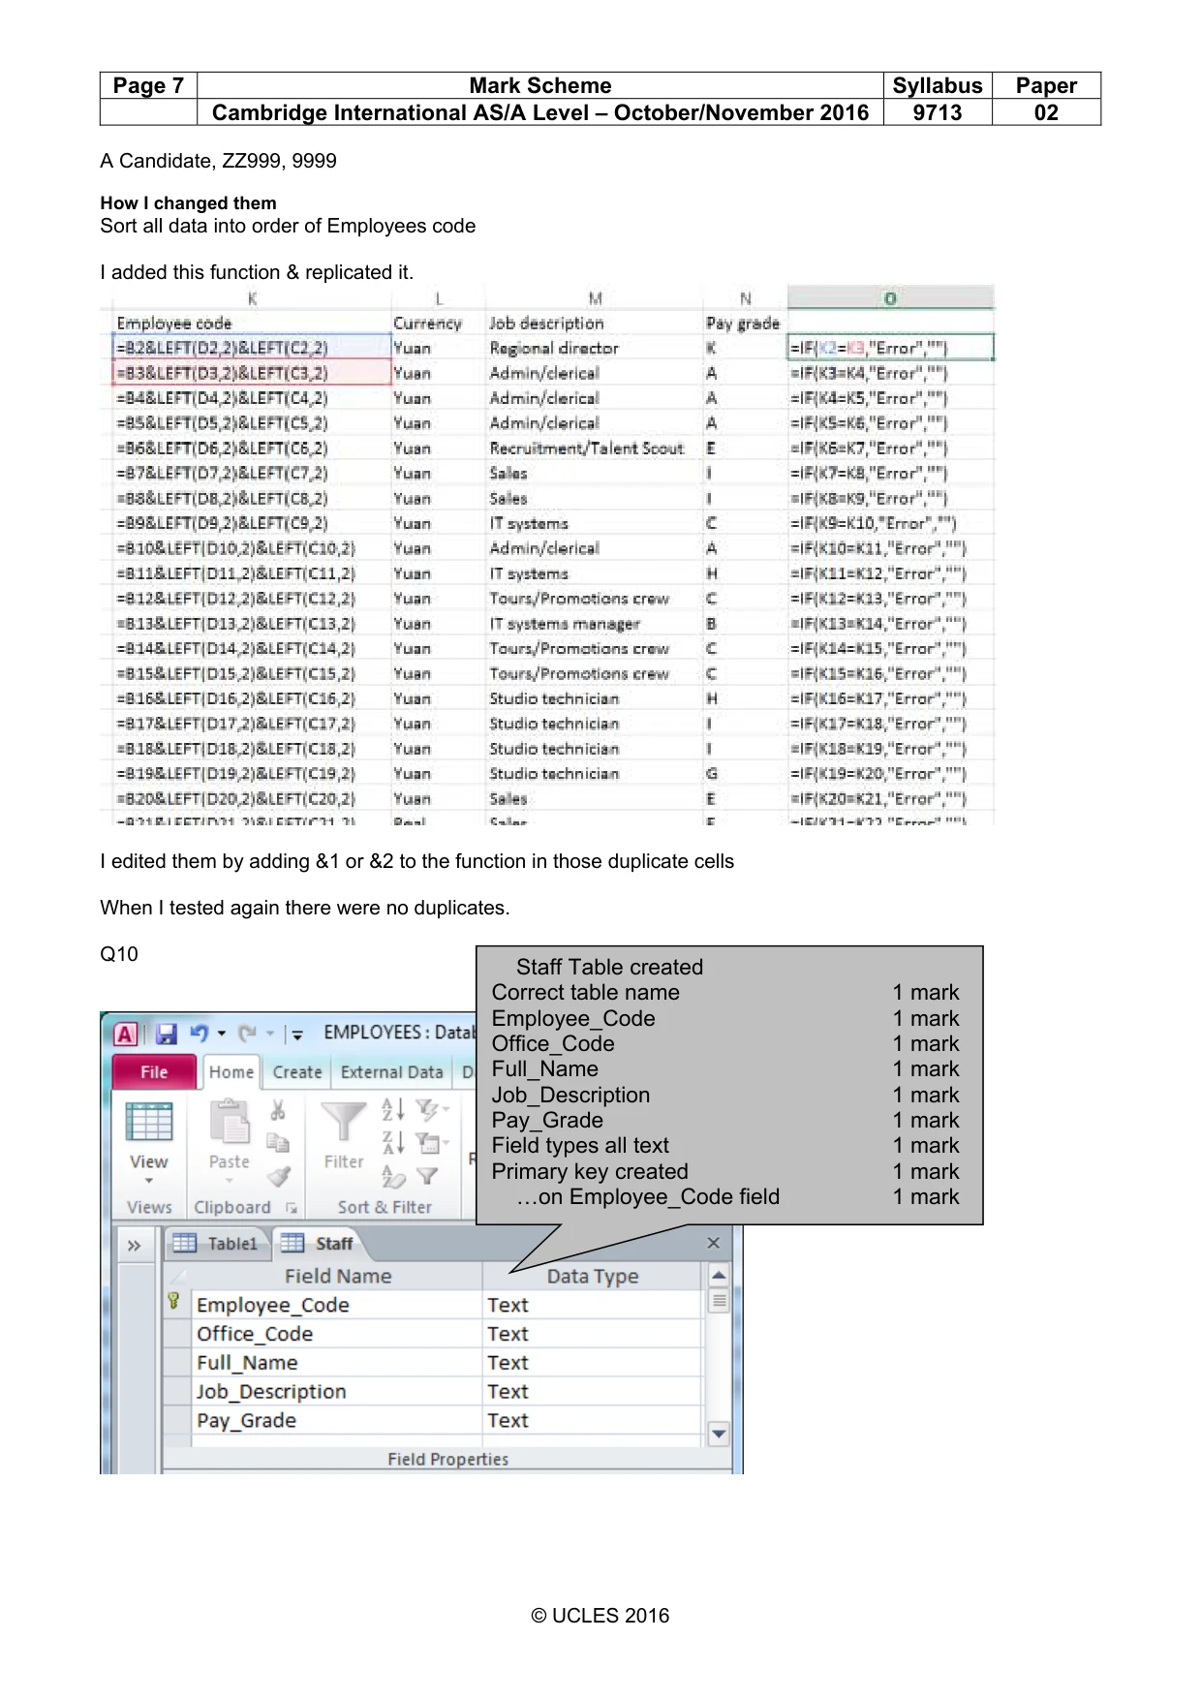Viewport: 1201px width, 1700px height.
Task: Click the Recruitment/Talent Scout job cell
Action: point(595,448)
